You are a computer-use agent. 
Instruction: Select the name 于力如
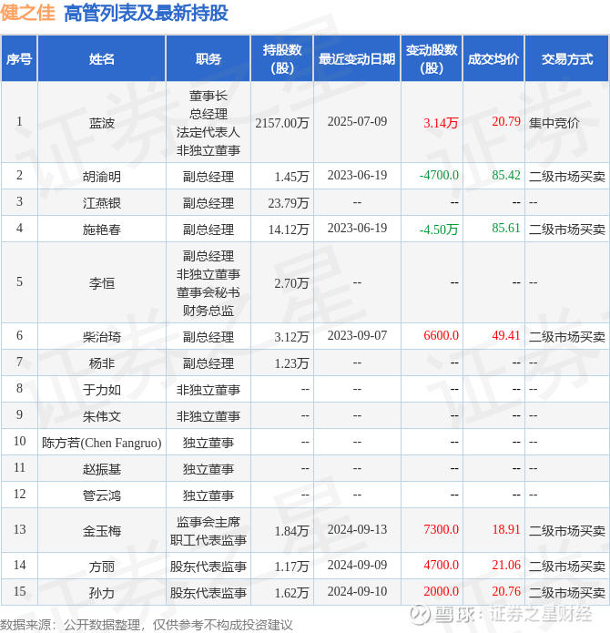coord(102,390)
